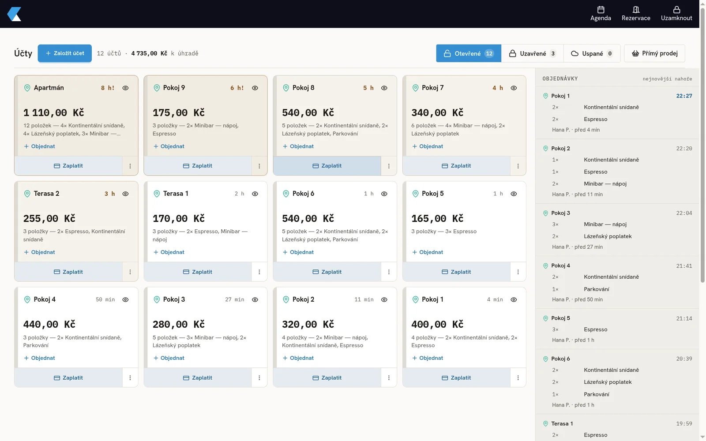Toggle eye icon on Pokoj 8 card
The height and width of the screenshot is (441, 706).
point(384,88)
